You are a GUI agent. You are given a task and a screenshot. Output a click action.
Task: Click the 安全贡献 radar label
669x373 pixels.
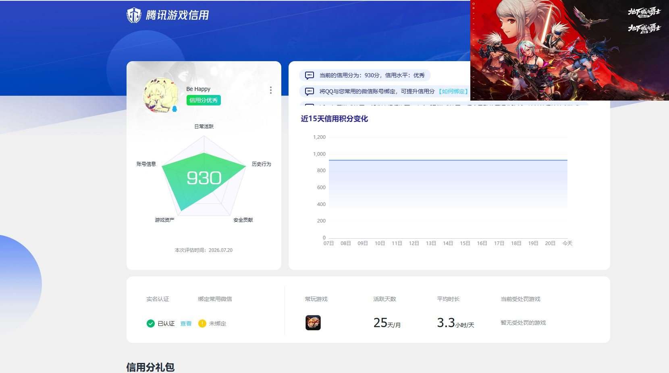243,220
